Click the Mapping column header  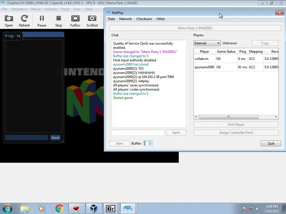pyautogui.click(x=256, y=52)
